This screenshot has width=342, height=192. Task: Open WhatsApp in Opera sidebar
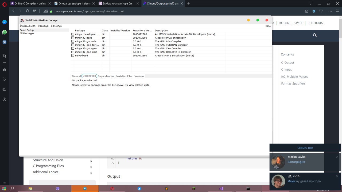tap(4, 32)
